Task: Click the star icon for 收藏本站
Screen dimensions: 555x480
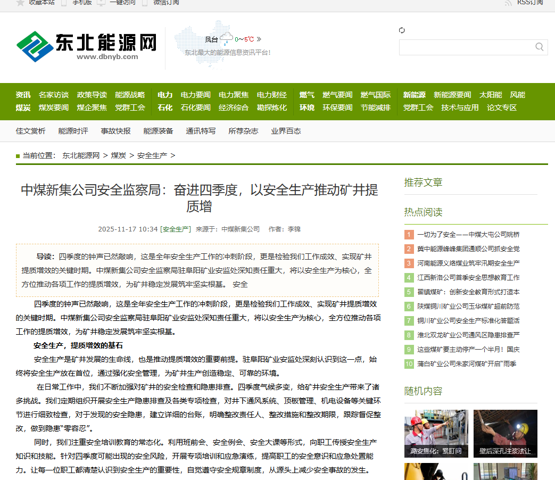Action: 20,3
